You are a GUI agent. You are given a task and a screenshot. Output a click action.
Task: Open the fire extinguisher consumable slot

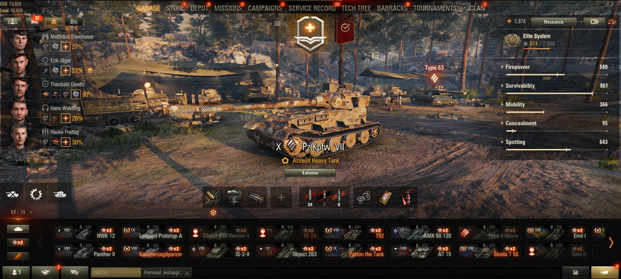click(x=407, y=197)
